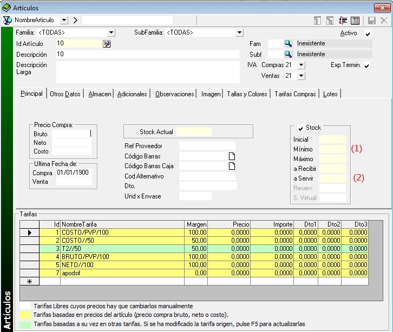The image size is (393, 332).
Task: Open the Lotes tab
Action: tap(330, 94)
